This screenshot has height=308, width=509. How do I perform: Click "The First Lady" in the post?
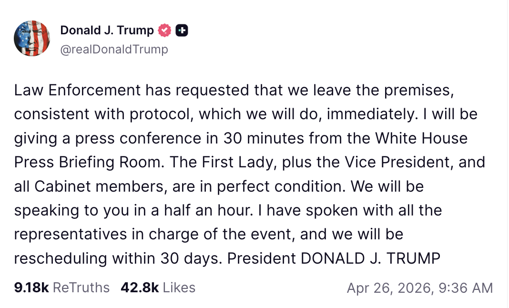(216, 162)
